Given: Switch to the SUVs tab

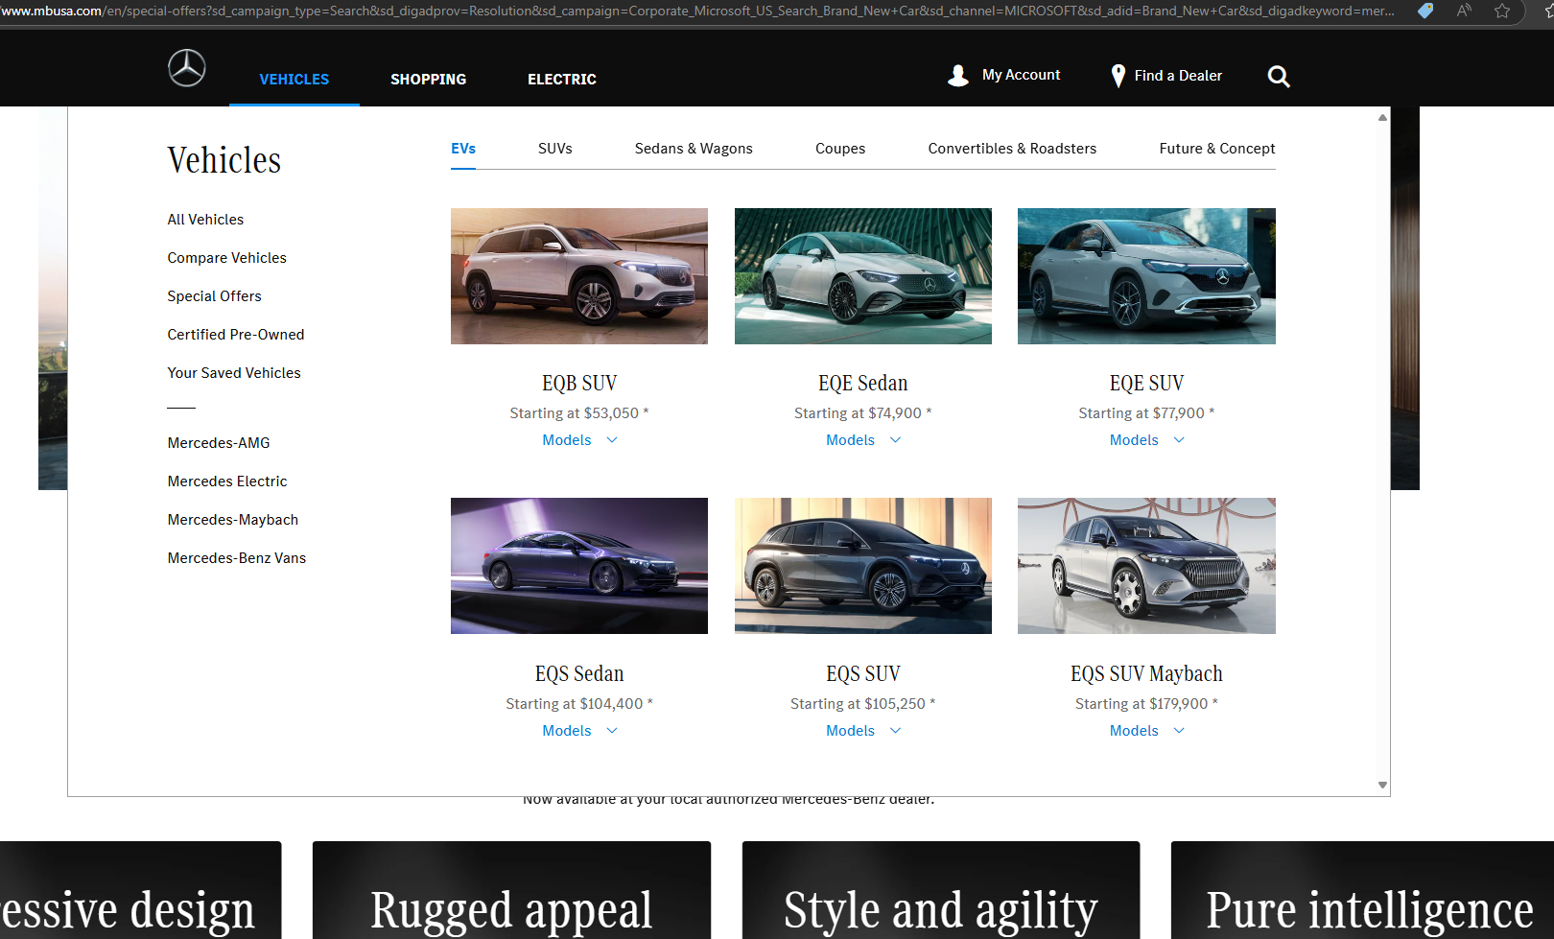Looking at the screenshot, I should pyautogui.click(x=555, y=149).
